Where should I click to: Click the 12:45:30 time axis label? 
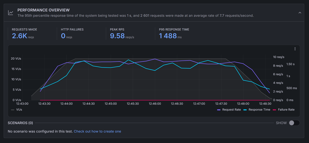[x=133, y=104]
